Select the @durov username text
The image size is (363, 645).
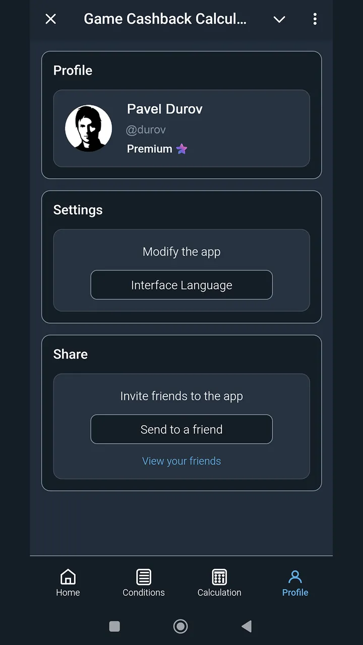(x=146, y=130)
